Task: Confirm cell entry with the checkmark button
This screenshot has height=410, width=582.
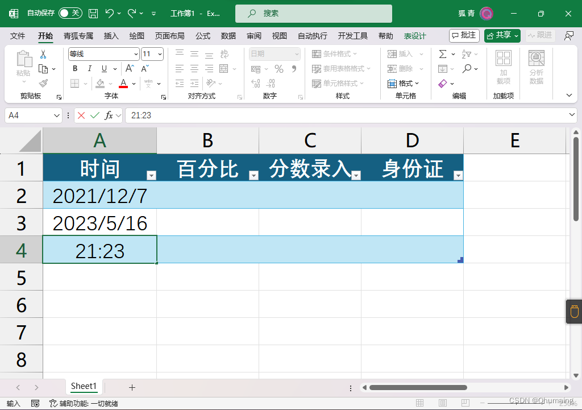Action: [x=94, y=115]
